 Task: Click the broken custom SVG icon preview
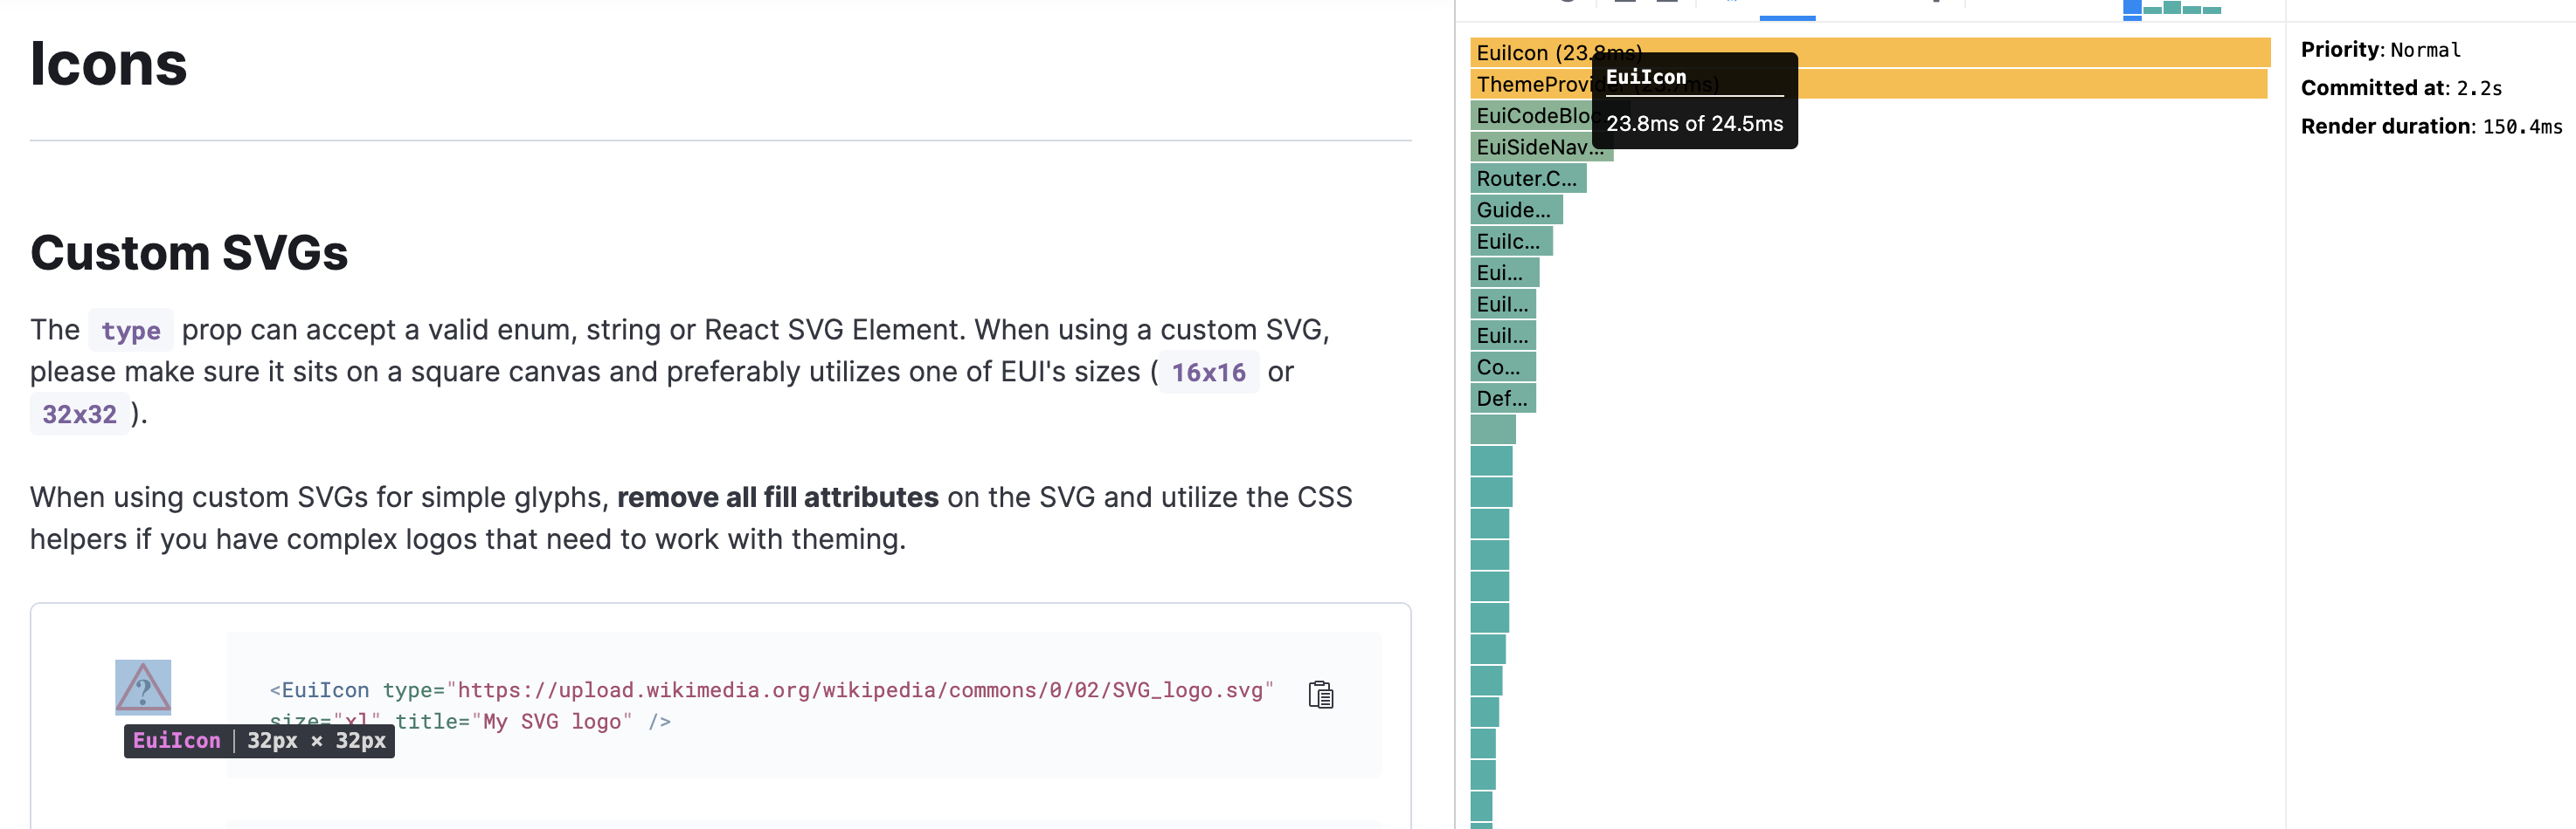pyautogui.click(x=143, y=687)
